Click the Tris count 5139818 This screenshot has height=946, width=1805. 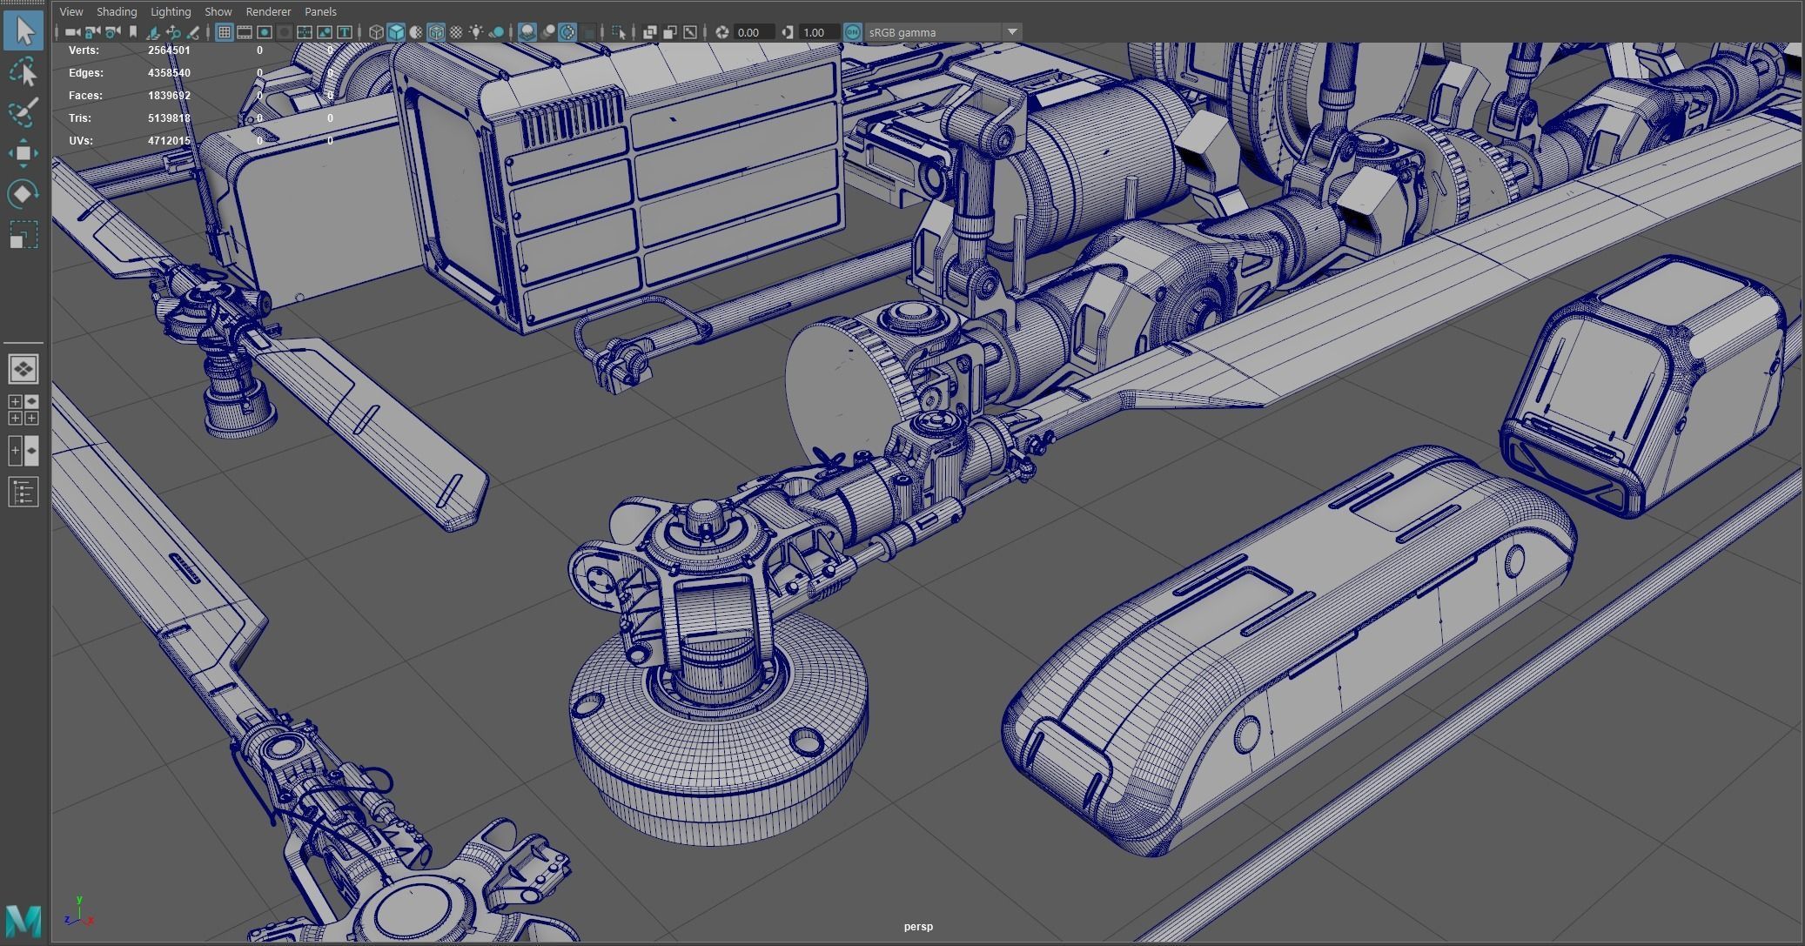click(x=169, y=118)
